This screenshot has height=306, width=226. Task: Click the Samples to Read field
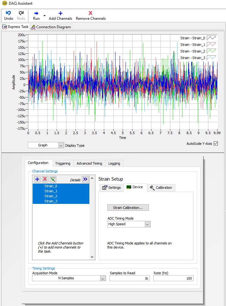(130, 278)
